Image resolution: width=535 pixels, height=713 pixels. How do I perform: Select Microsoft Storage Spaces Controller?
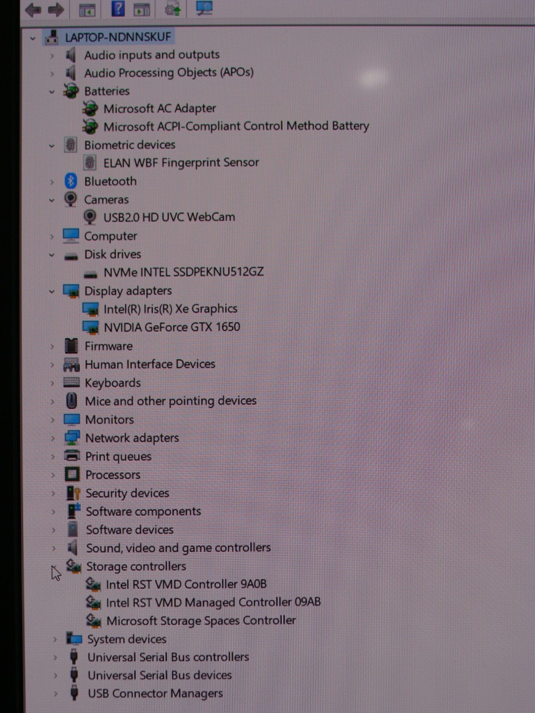click(x=201, y=621)
